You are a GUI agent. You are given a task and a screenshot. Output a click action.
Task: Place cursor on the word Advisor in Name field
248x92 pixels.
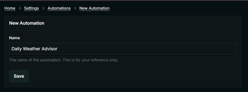49,49
